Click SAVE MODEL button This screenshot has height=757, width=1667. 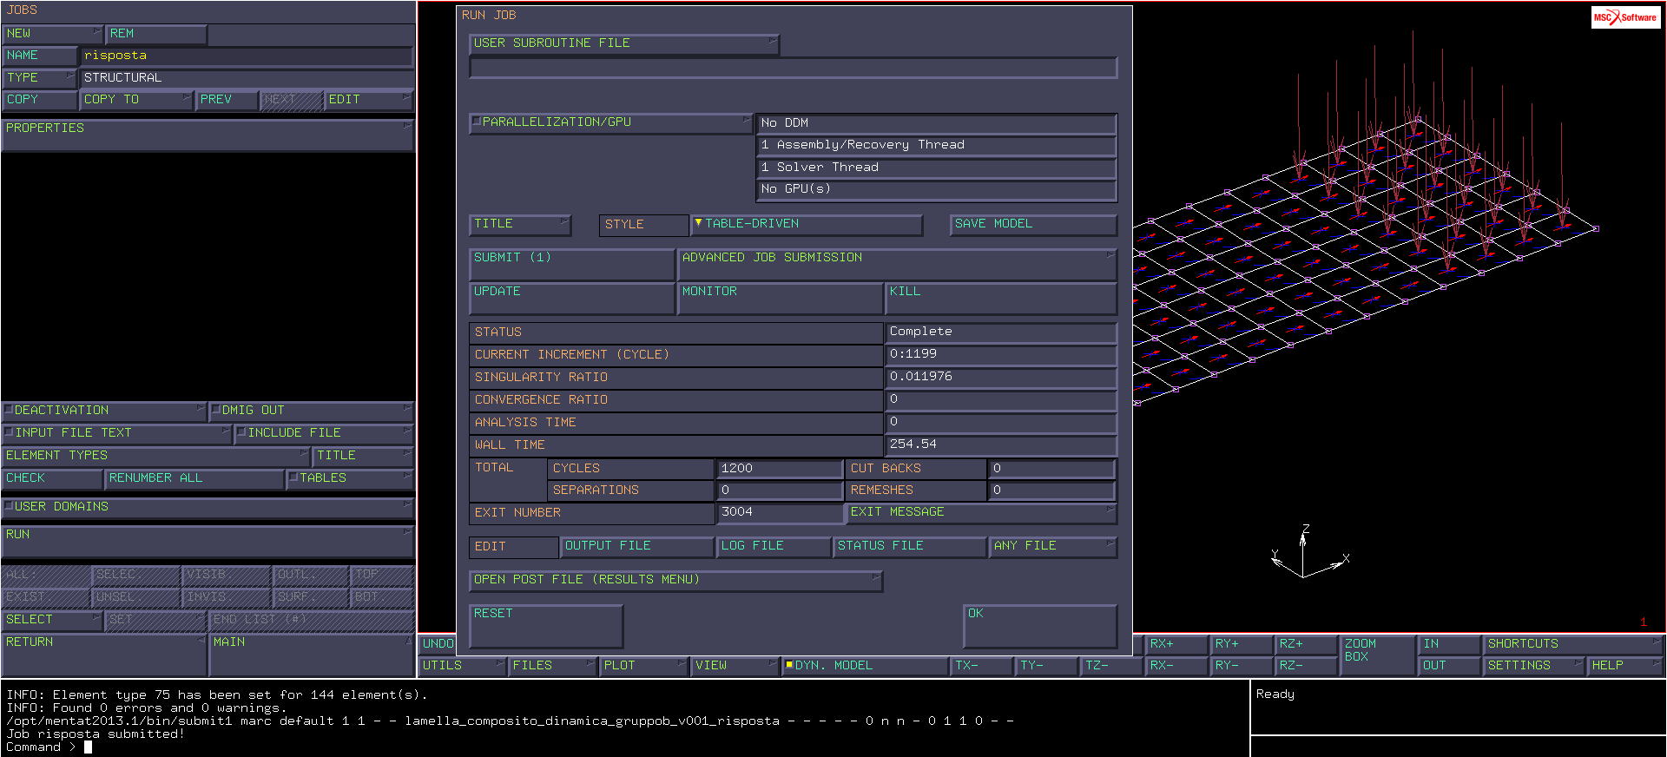(1033, 224)
